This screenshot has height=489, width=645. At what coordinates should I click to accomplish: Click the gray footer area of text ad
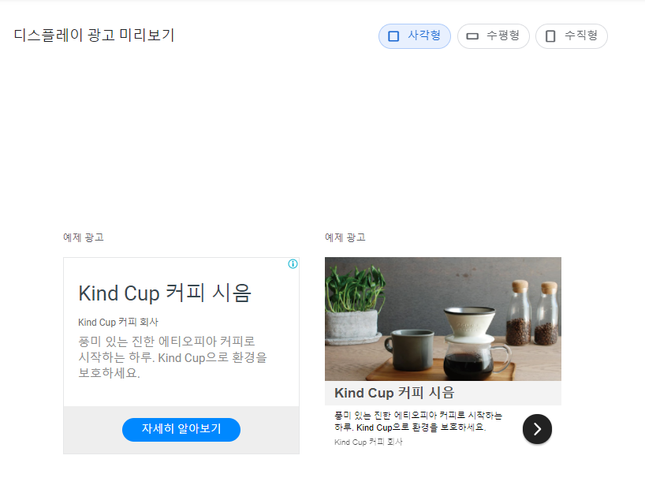181,430
